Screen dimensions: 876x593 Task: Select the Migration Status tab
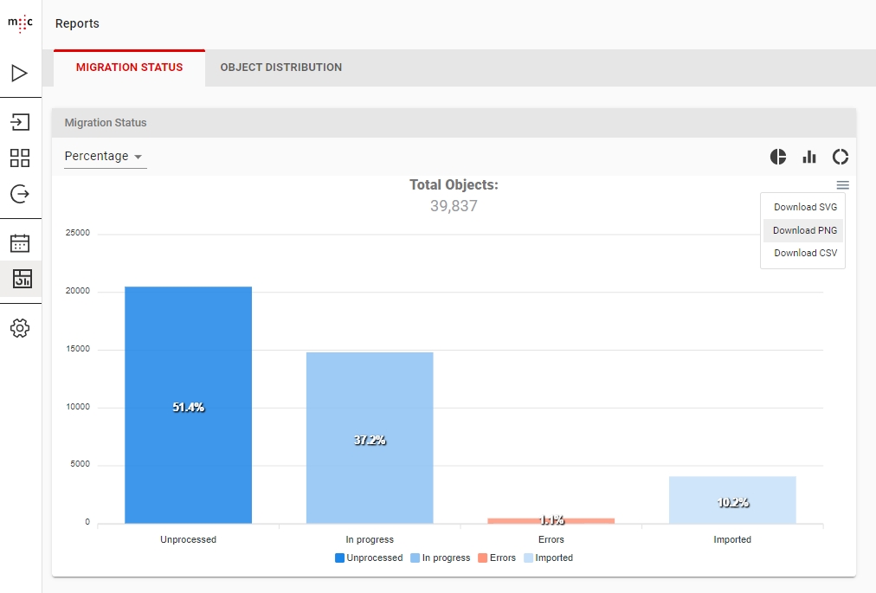(129, 68)
